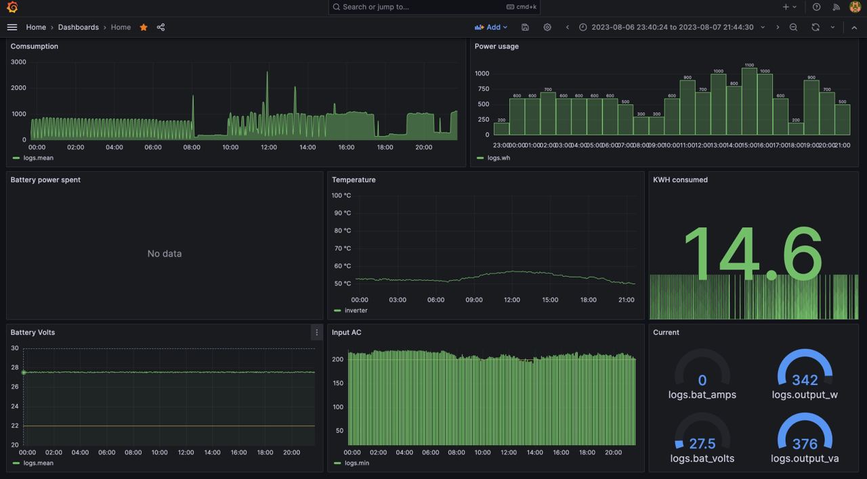Click the green color swatch of Comsumption legend

click(16, 158)
